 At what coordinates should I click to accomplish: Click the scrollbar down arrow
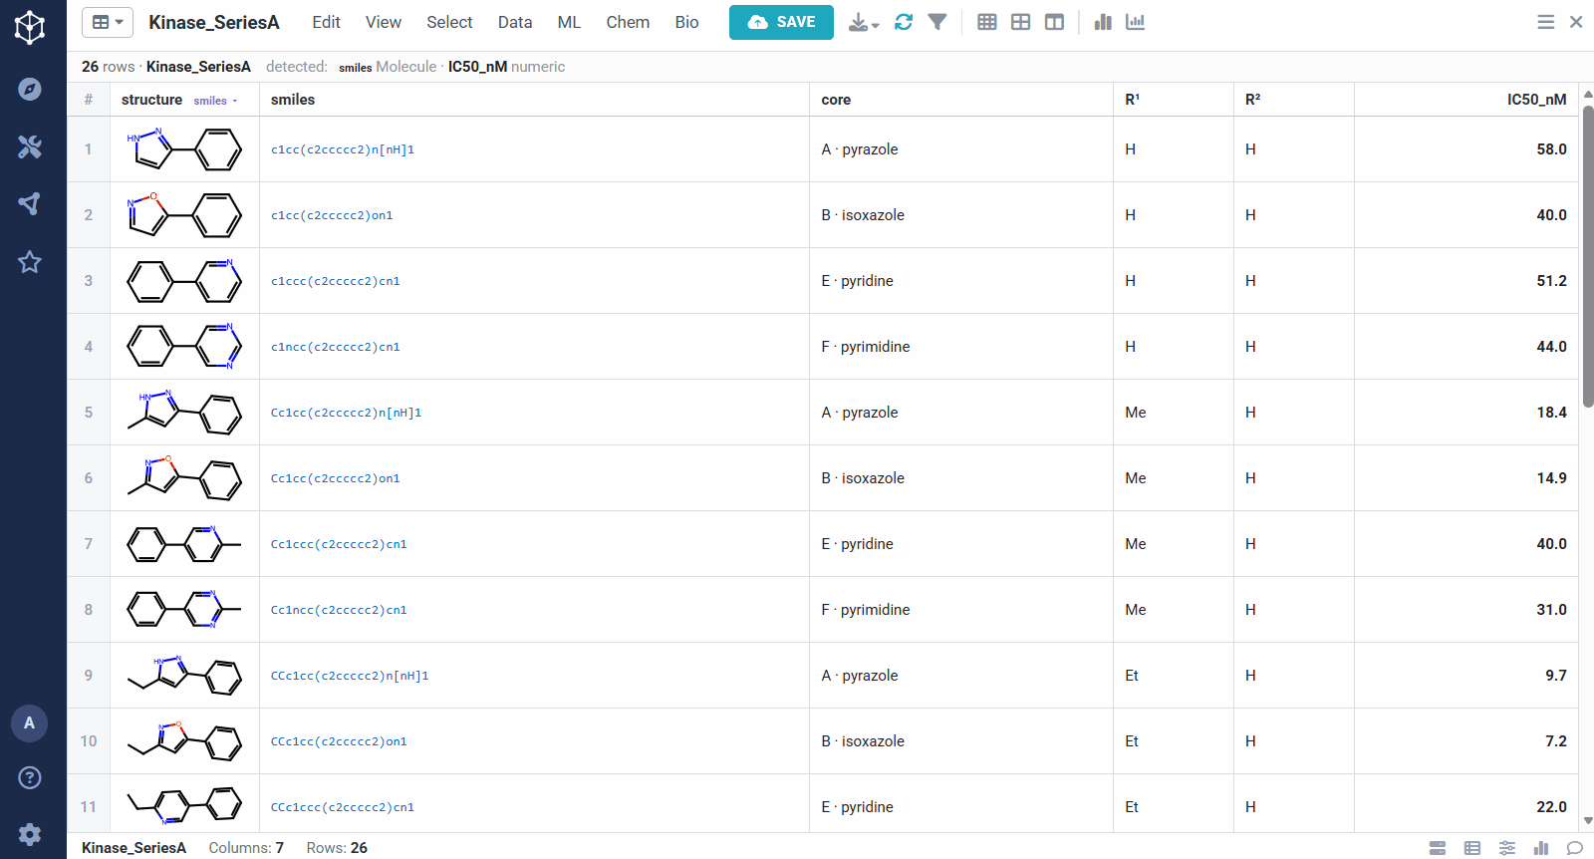(1587, 822)
